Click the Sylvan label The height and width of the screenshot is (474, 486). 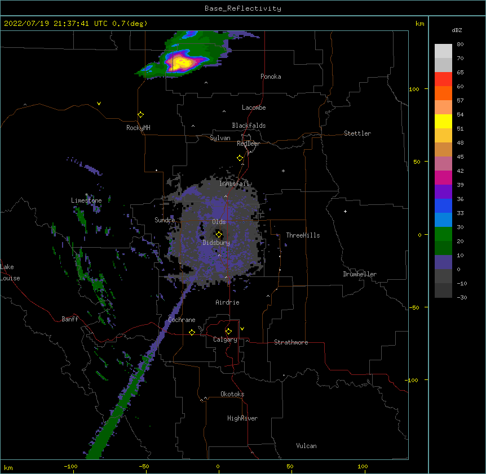point(220,138)
